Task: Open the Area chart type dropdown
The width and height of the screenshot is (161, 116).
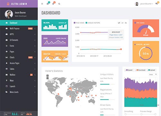Action: (153, 75)
